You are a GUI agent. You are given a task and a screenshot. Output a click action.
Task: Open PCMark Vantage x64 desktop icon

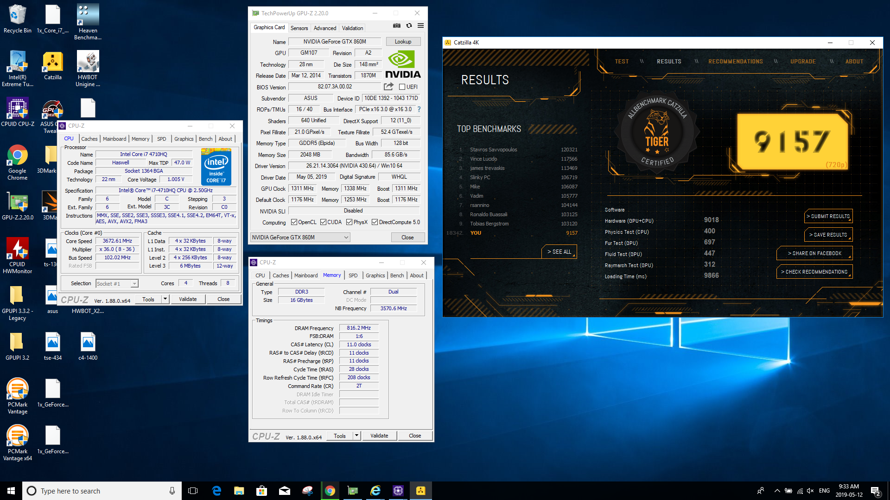17,443
